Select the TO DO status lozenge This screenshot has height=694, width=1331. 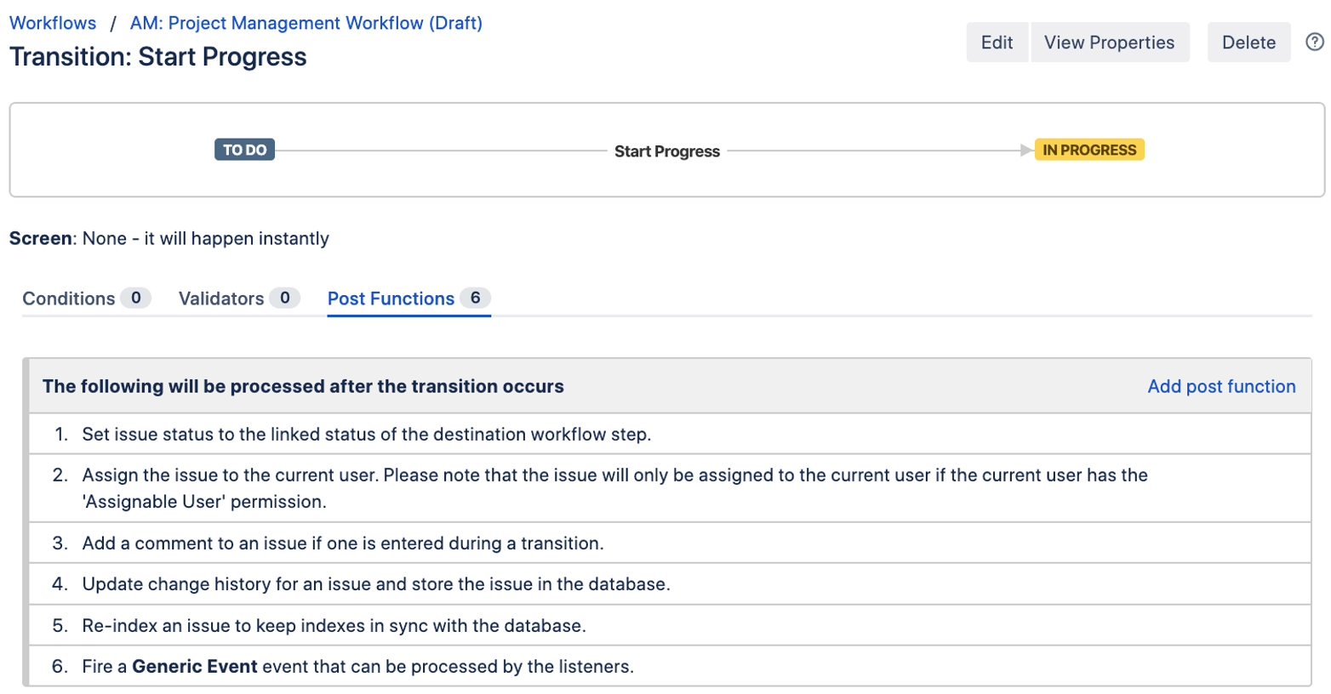point(244,150)
